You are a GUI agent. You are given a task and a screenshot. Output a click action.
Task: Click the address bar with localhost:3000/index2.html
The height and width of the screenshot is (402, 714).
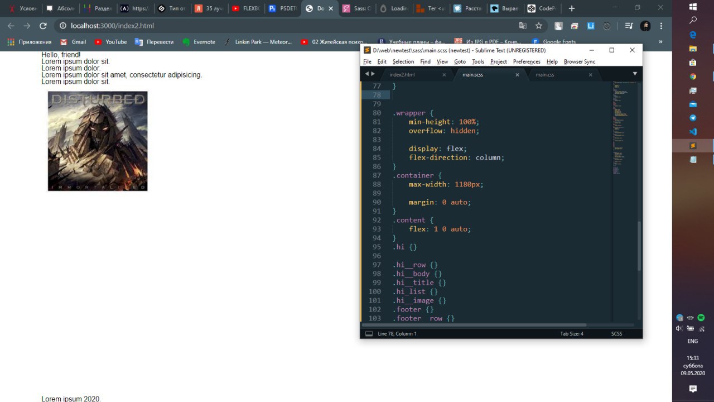pyautogui.click(x=284, y=26)
